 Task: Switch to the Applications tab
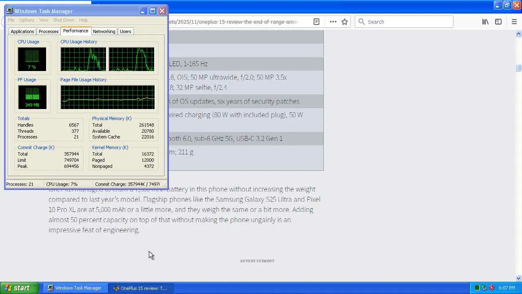[x=22, y=31]
